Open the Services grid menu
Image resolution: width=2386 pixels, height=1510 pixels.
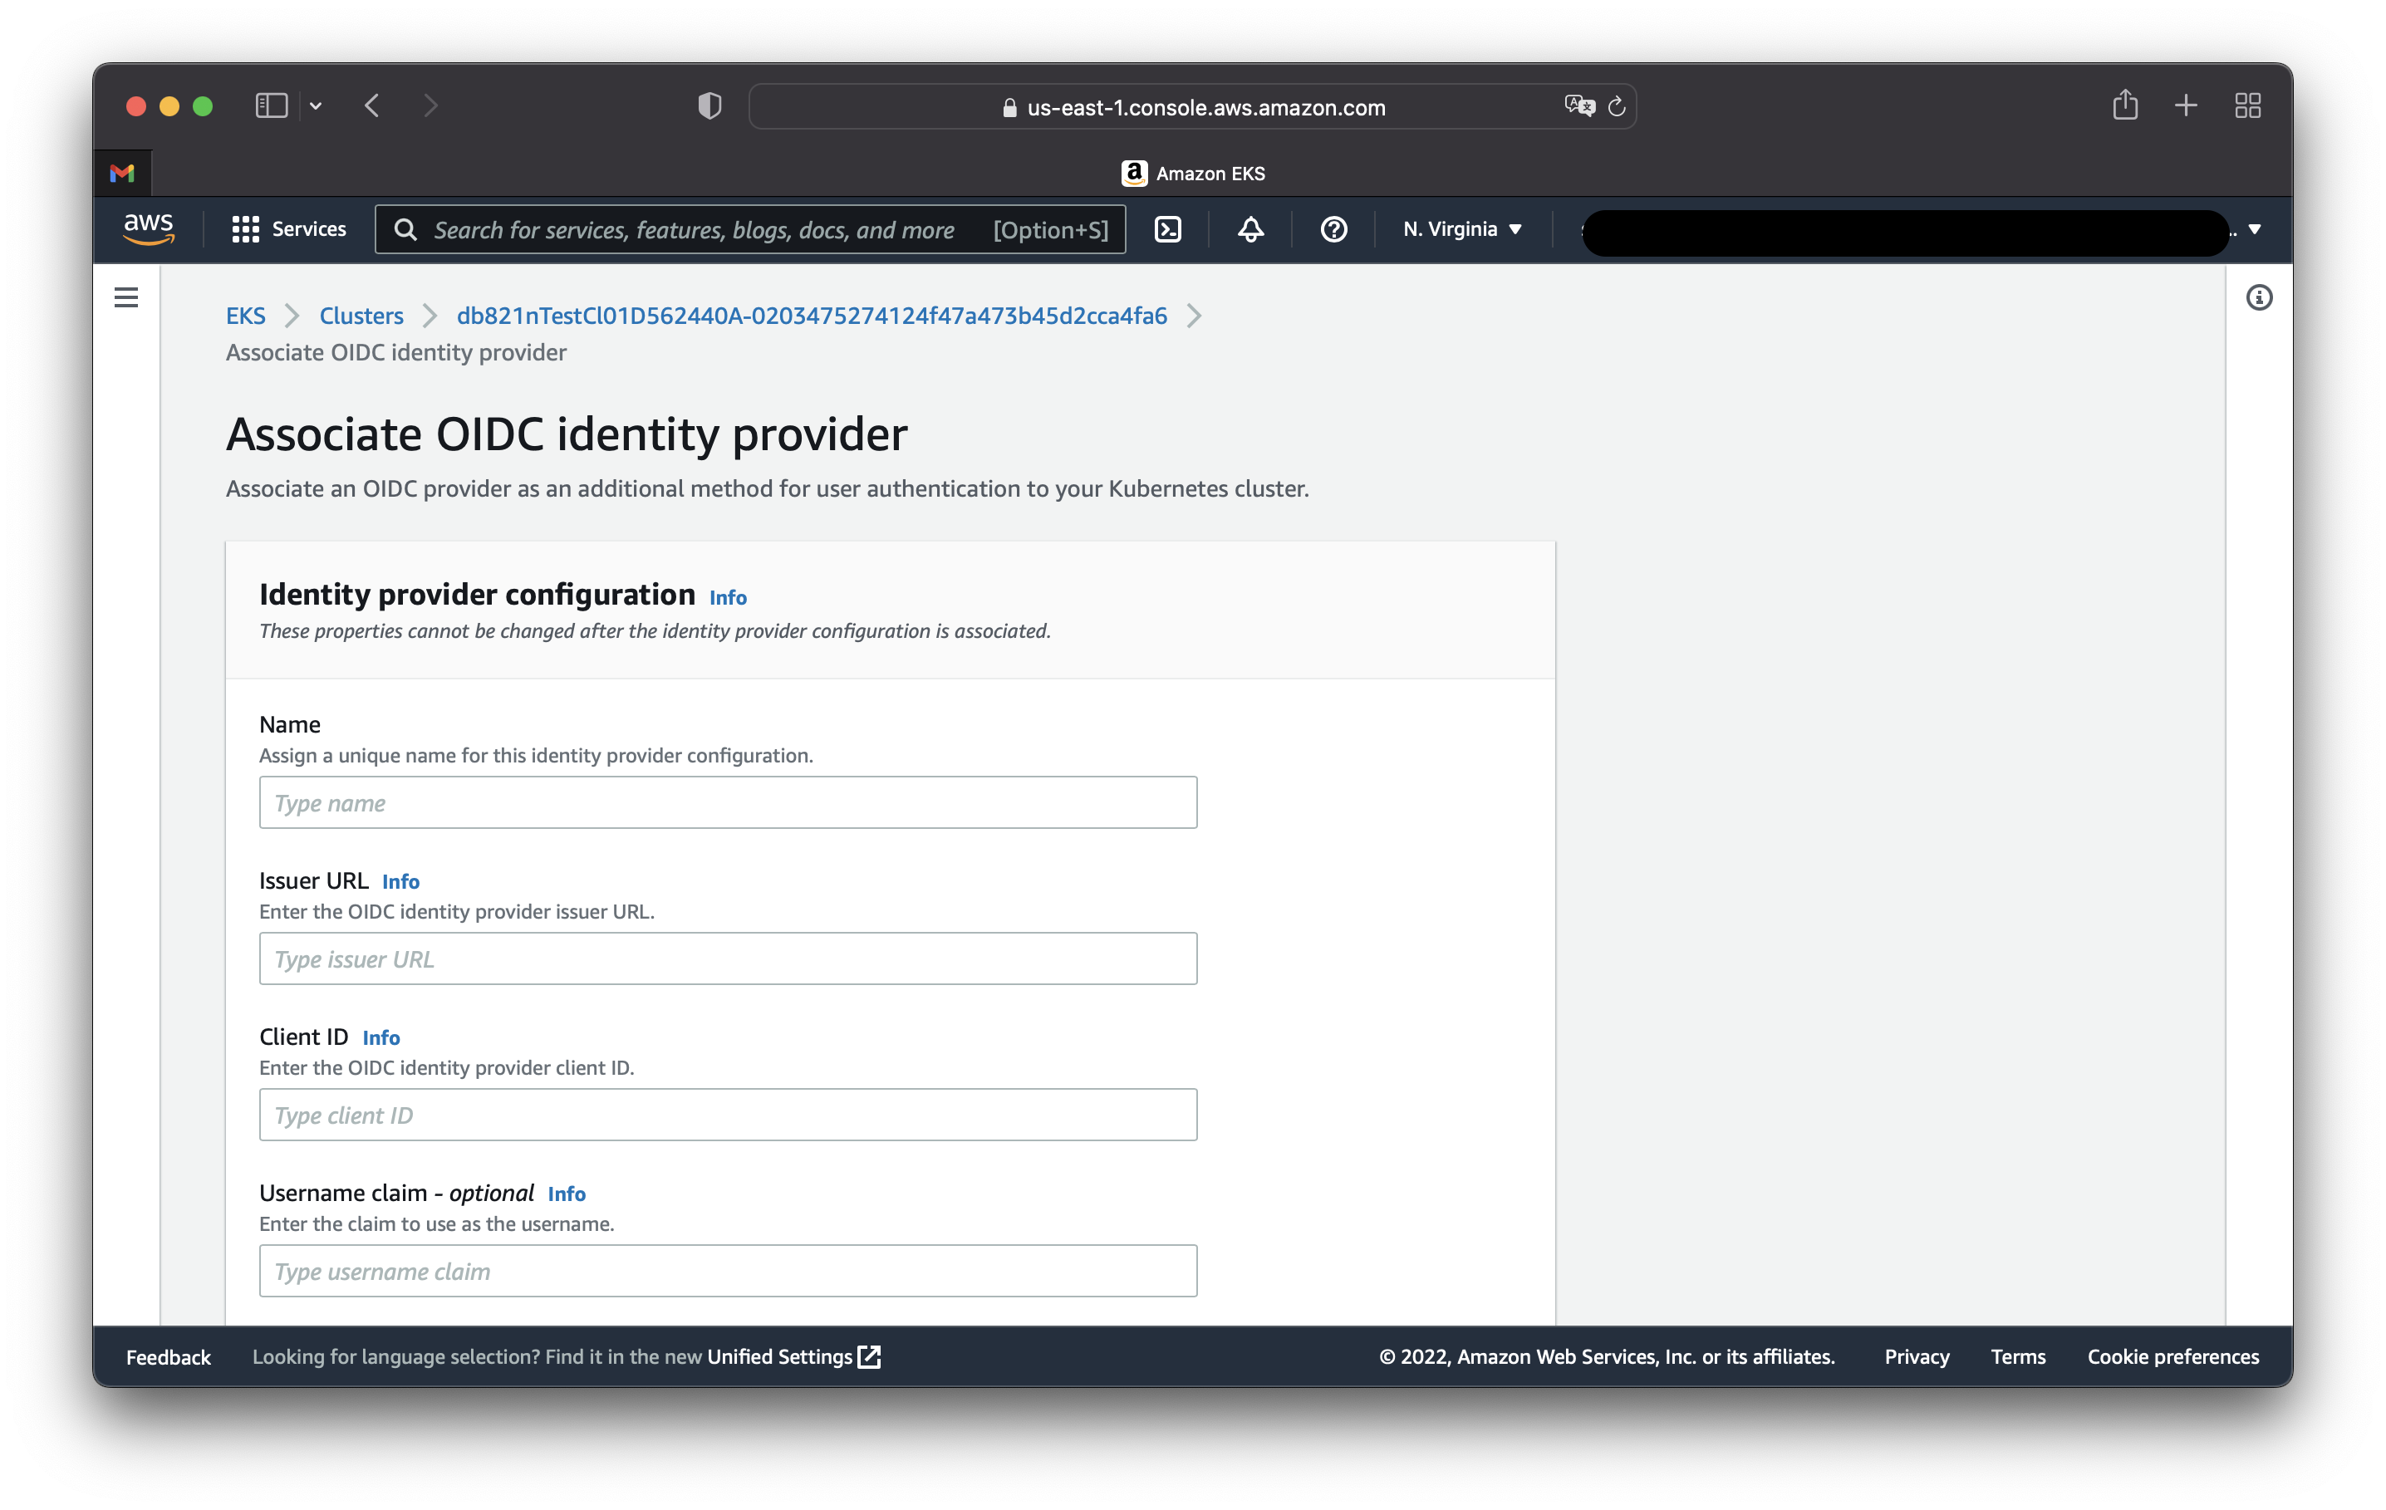[245, 230]
